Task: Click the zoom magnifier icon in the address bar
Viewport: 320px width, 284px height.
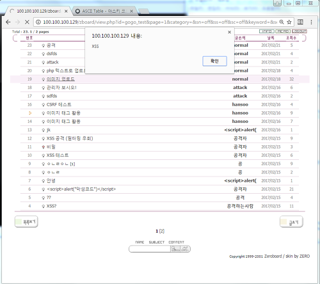Action: point(282,22)
